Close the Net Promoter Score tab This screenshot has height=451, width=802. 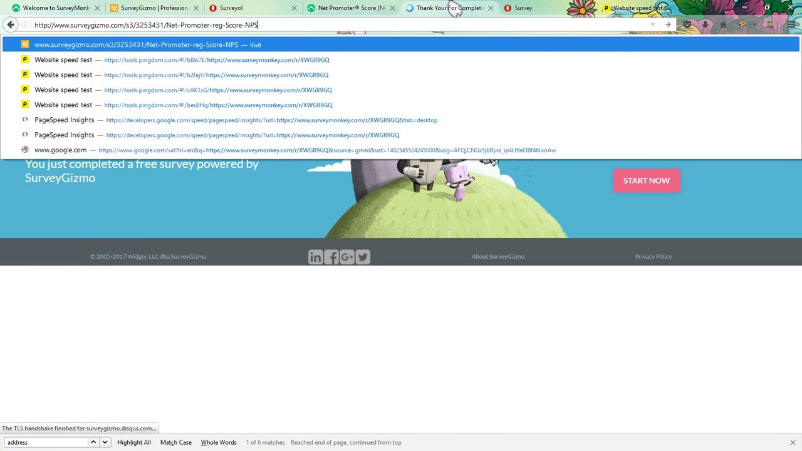click(x=392, y=8)
